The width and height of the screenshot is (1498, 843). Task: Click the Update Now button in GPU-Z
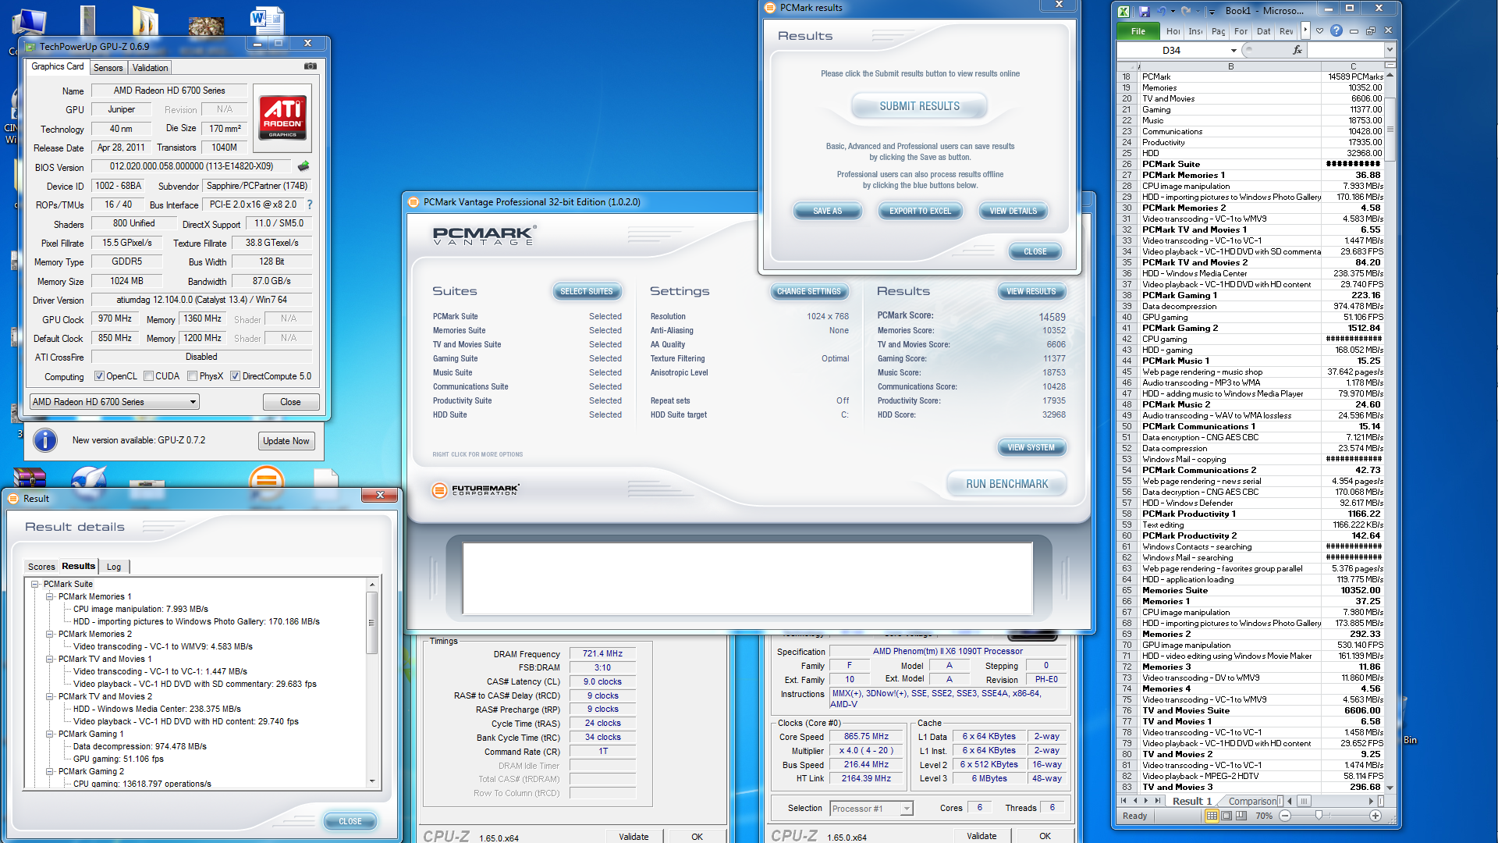[286, 441]
